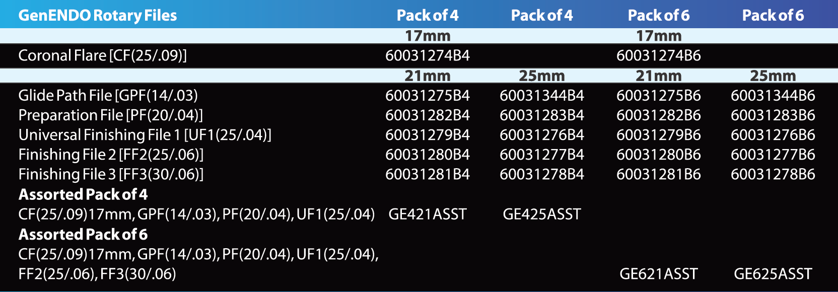This screenshot has width=838, height=292.
Task: Select the Finishing File 2 row label
Action: pos(111,155)
